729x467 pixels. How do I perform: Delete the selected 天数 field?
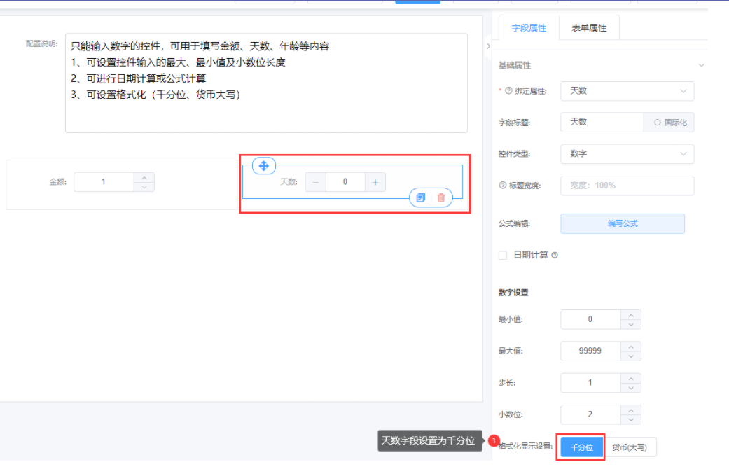[x=441, y=198]
